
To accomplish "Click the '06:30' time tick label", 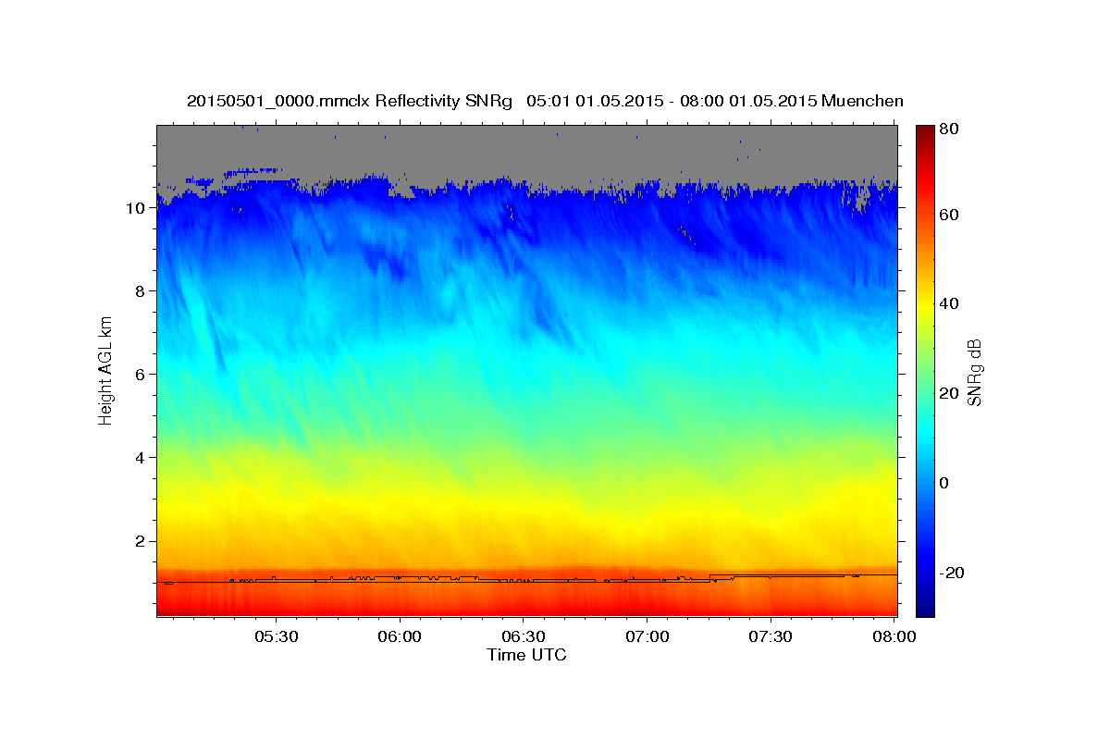I will [523, 637].
